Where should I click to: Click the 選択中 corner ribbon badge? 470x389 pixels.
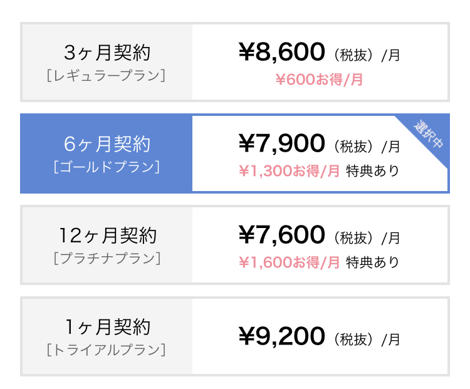[430, 133]
